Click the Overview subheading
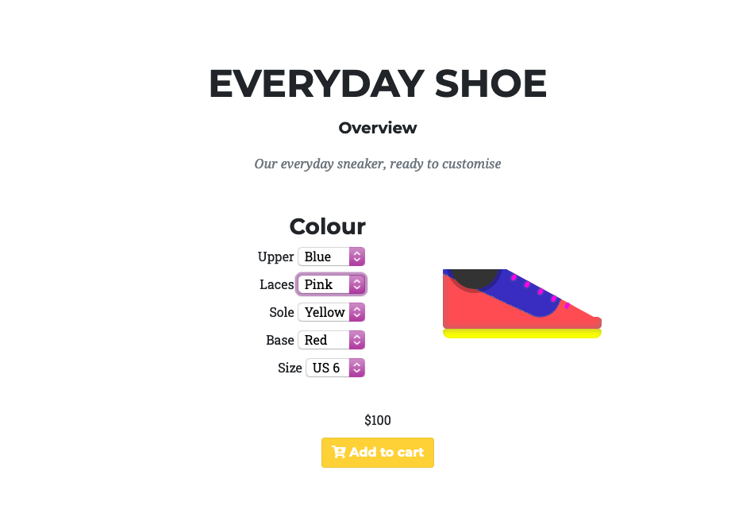The image size is (754, 517). 378,128
